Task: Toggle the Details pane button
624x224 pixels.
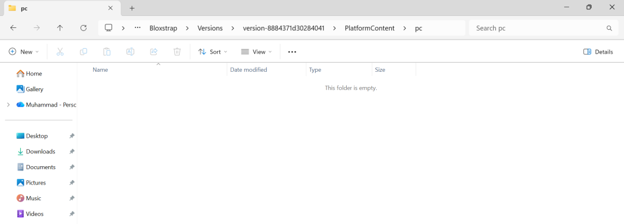Action: pos(598,52)
